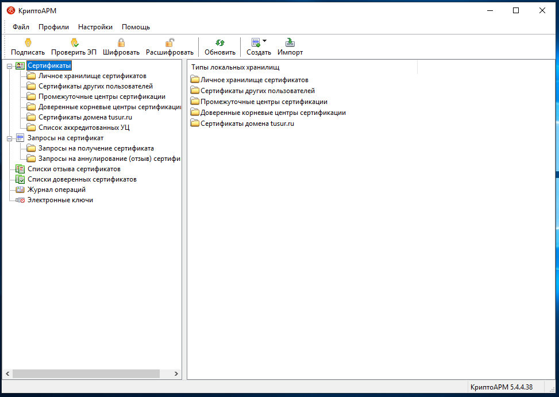Maximize the КриптоАРМ window
Viewport: 559px width, 397px height.
point(516,11)
